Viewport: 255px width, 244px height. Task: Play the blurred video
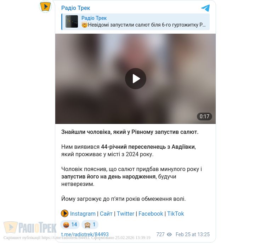click(x=135, y=79)
